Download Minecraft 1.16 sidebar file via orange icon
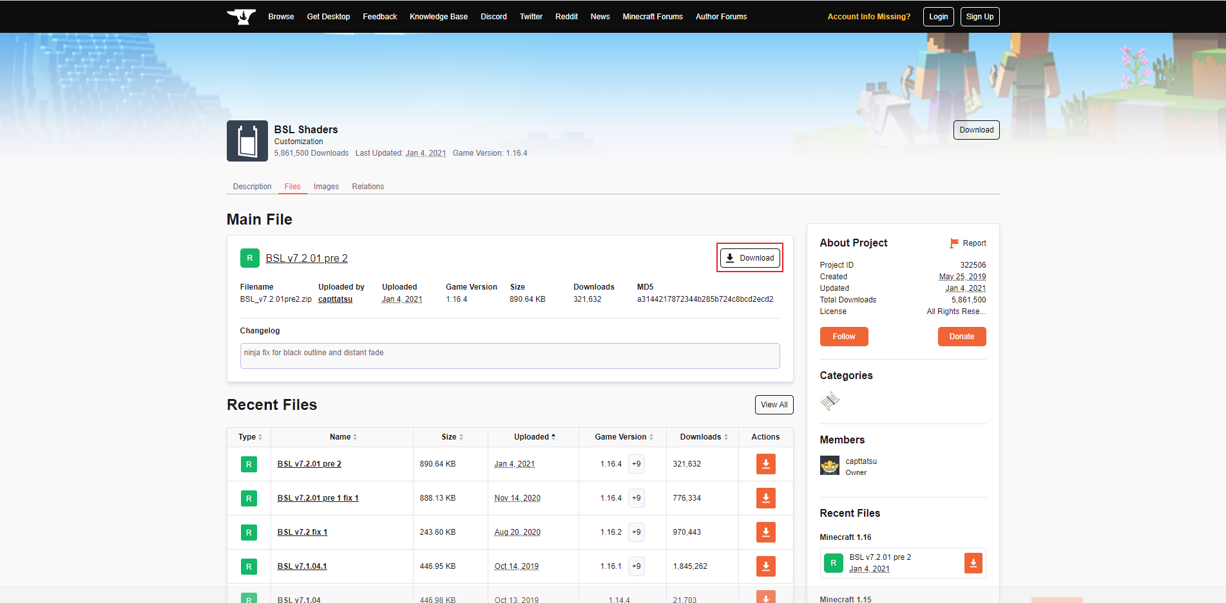This screenshot has height=603, width=1226. [x=973, y=563]
